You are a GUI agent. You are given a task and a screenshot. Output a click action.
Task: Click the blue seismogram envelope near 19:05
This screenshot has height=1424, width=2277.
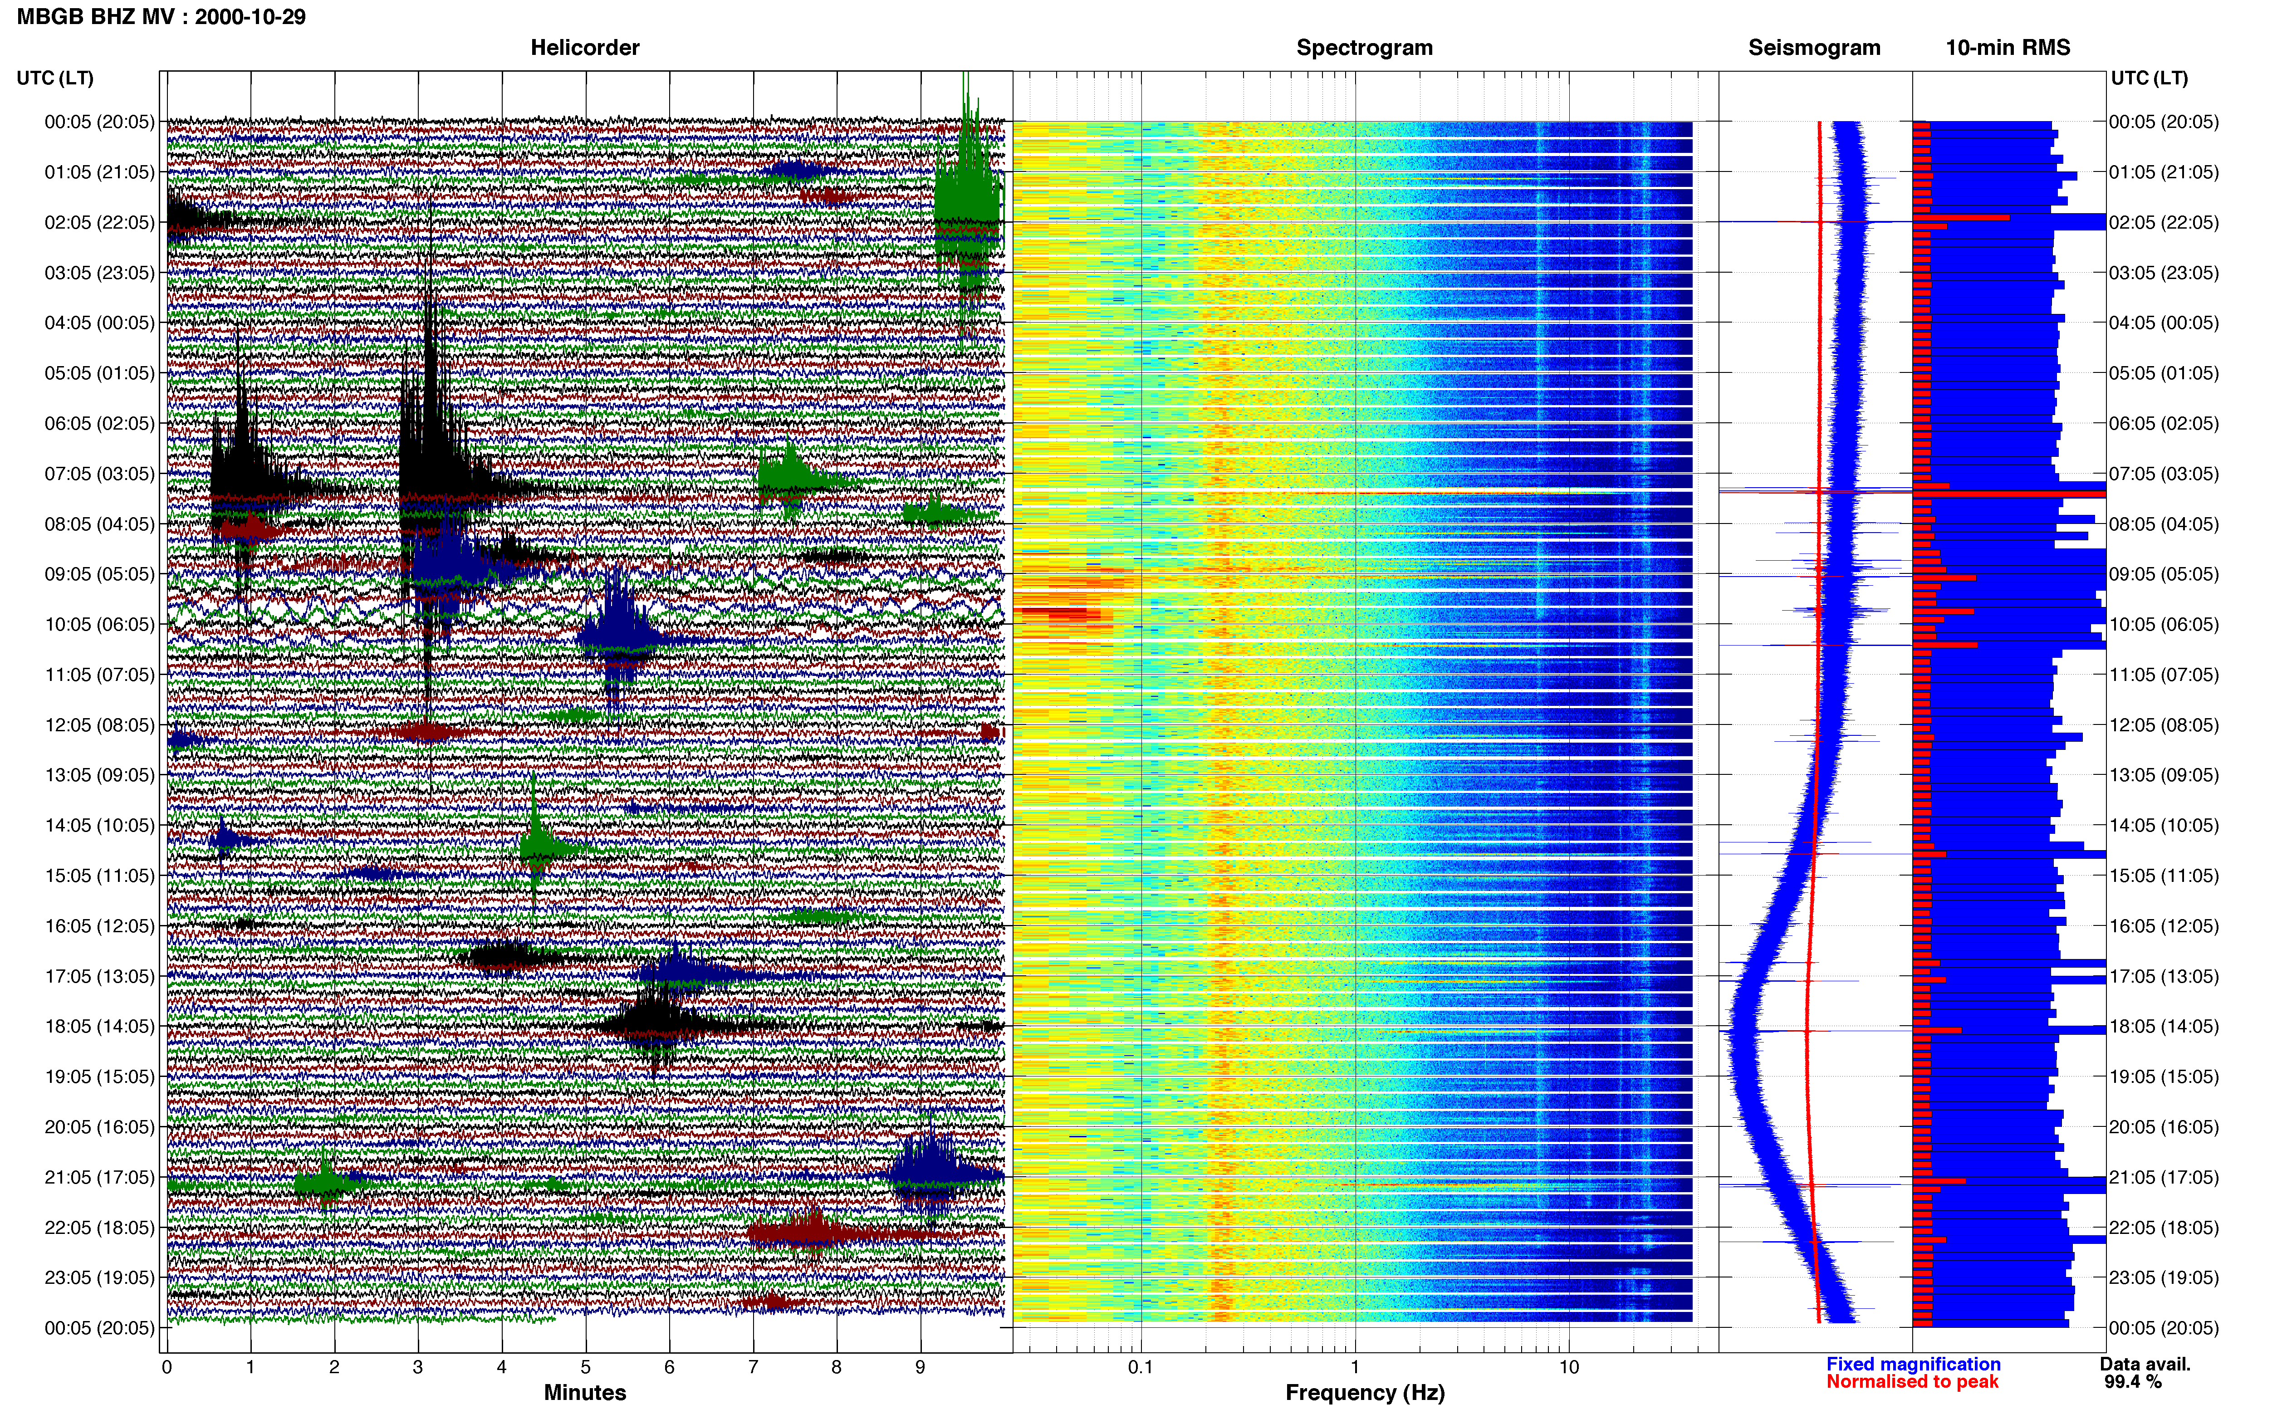click(1744, 1077)
